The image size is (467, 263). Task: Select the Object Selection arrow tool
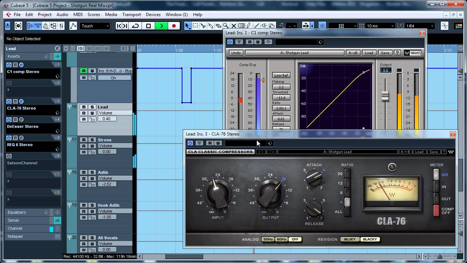(x=188, y=26)
